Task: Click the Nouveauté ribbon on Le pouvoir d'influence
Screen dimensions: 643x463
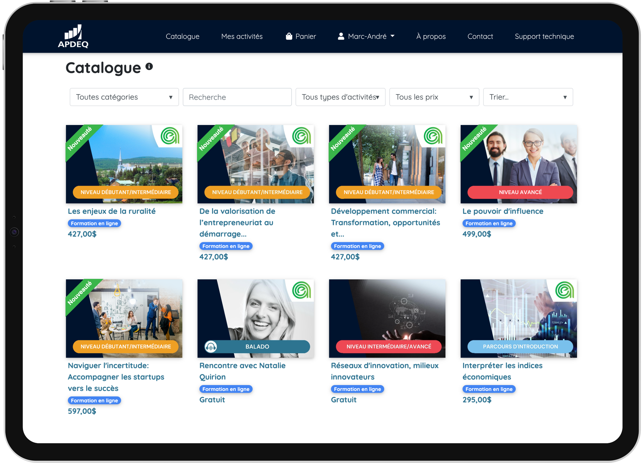Action: (474, 139)
